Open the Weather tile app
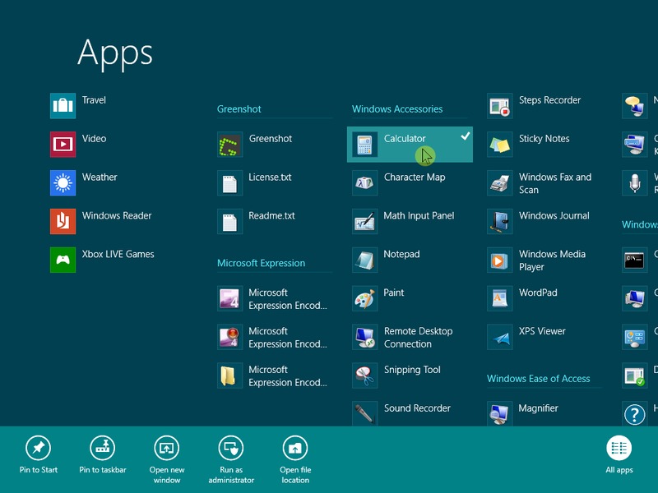 [x=63, y=182]
